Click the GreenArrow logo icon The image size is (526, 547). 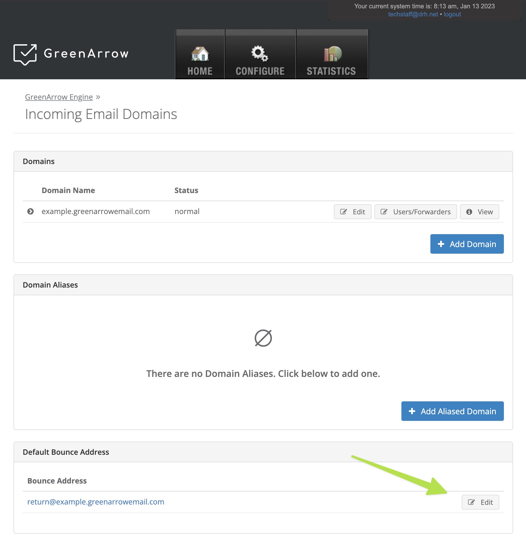tap(25, 54)
